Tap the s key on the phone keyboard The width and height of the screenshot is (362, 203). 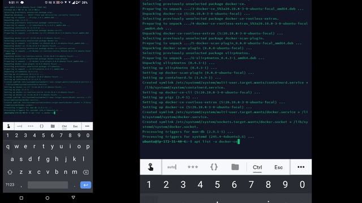pos(21,159)
